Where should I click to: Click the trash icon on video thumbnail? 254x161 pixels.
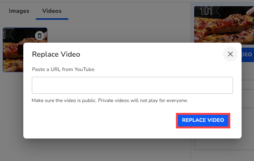click(39, 36)
